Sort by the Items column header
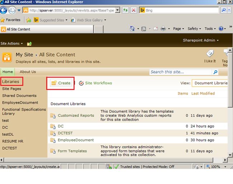This screenshot has height=184, width=233. tap(183, 93)
